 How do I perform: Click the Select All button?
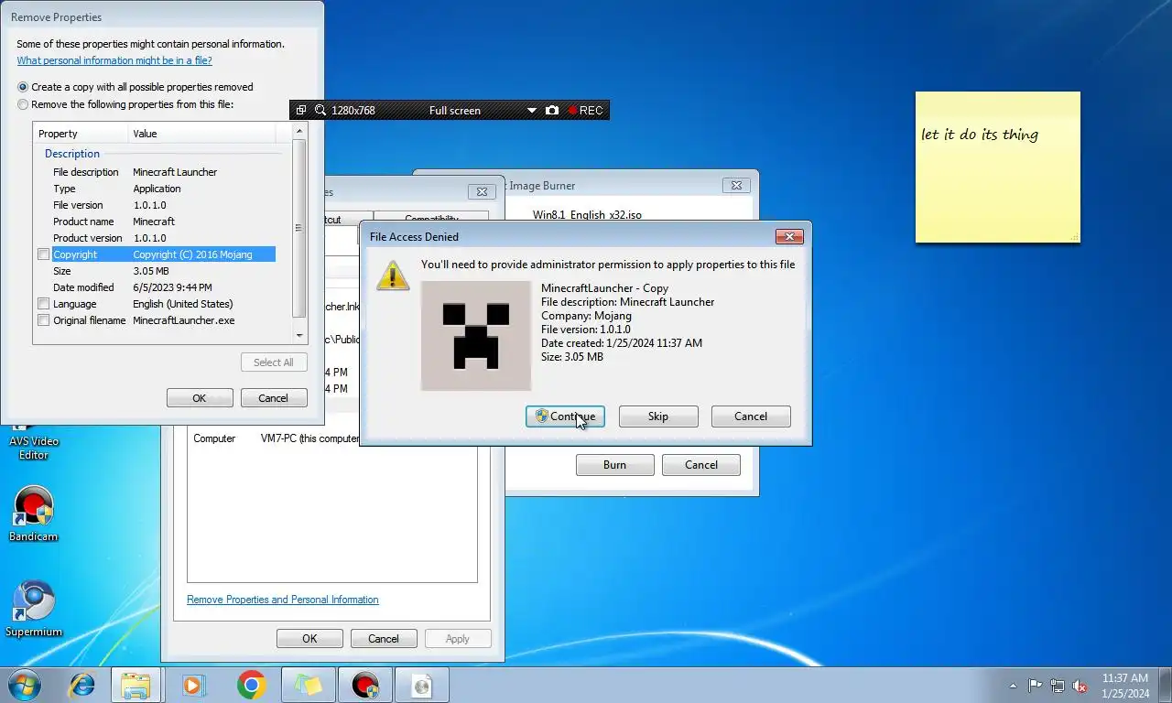(274, 362)
